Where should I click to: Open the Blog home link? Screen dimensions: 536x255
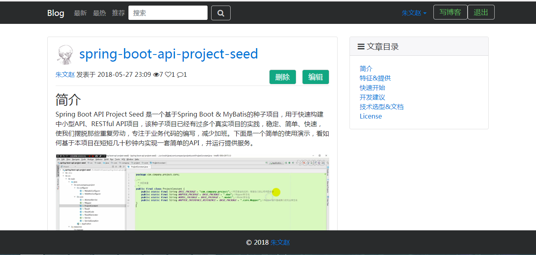pyautogui.click(x=56, y=13)
